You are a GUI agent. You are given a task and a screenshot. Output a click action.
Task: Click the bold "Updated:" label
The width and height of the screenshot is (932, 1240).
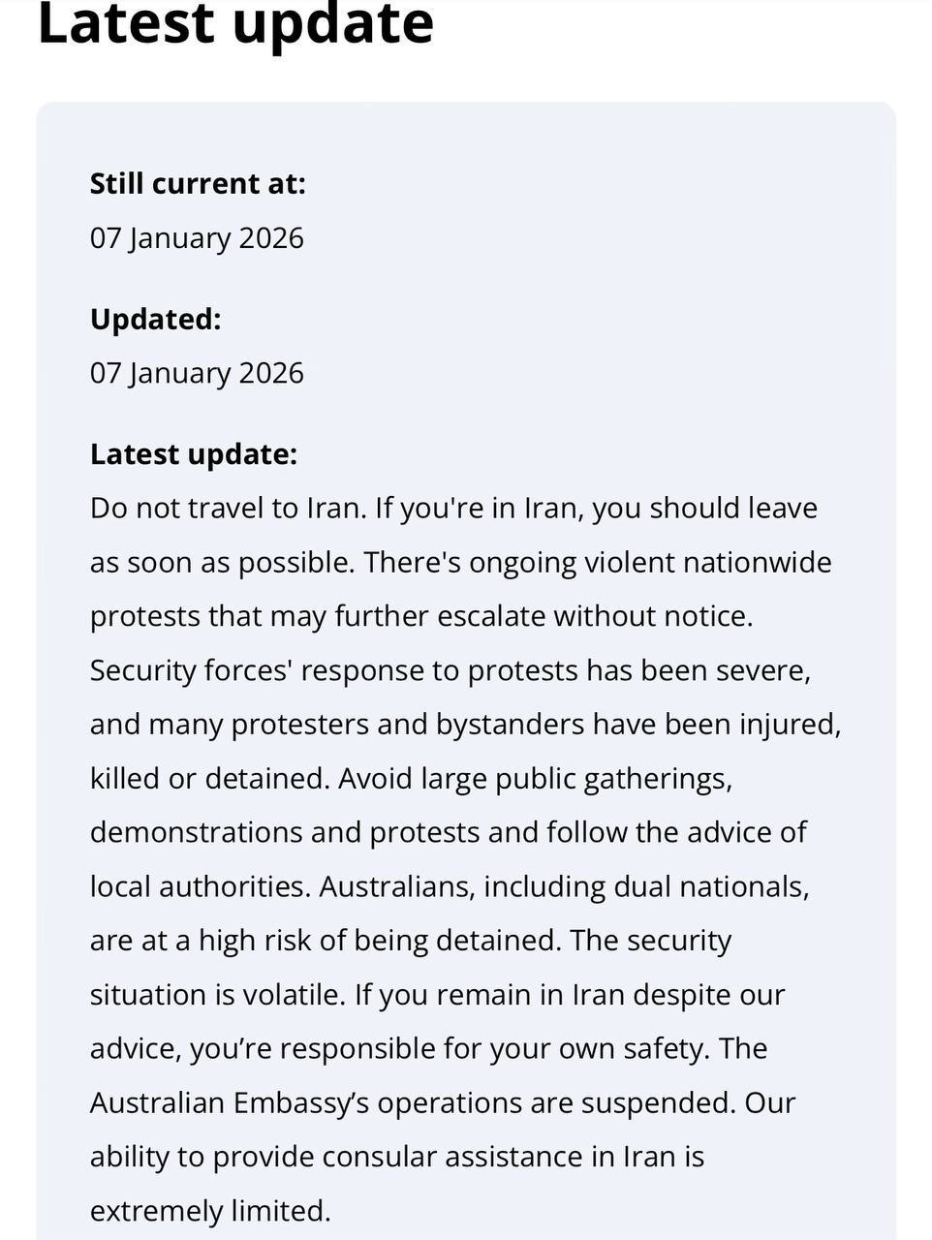coord(155,319)
